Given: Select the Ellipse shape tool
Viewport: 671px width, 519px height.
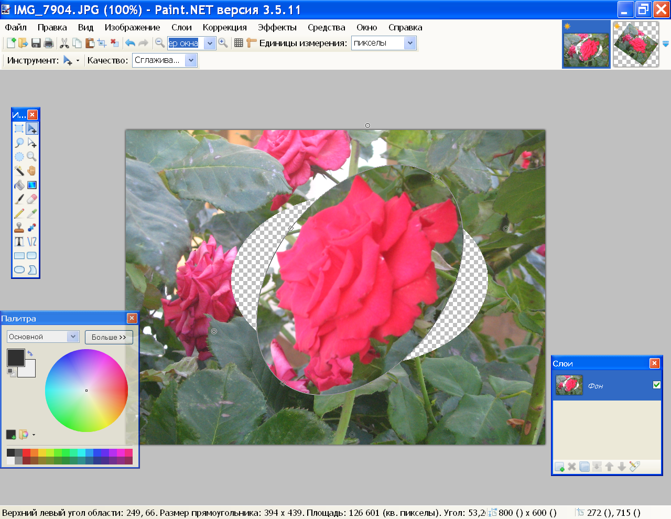Looking at the screenshot, I should (x=19, y=270).
